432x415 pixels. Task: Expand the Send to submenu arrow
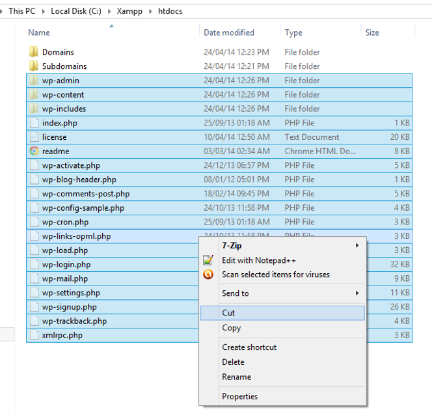coord(357,293)
